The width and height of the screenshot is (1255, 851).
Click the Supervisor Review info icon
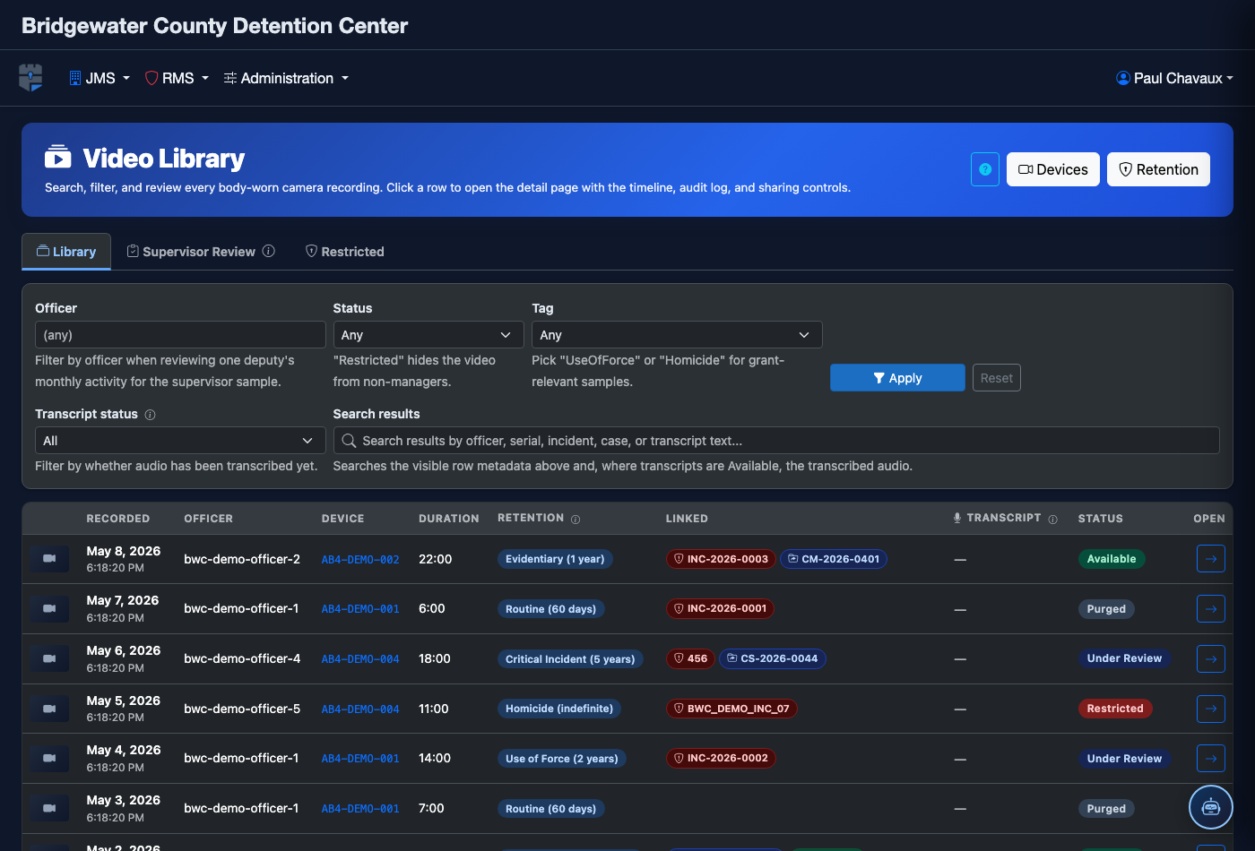[268, 252]
